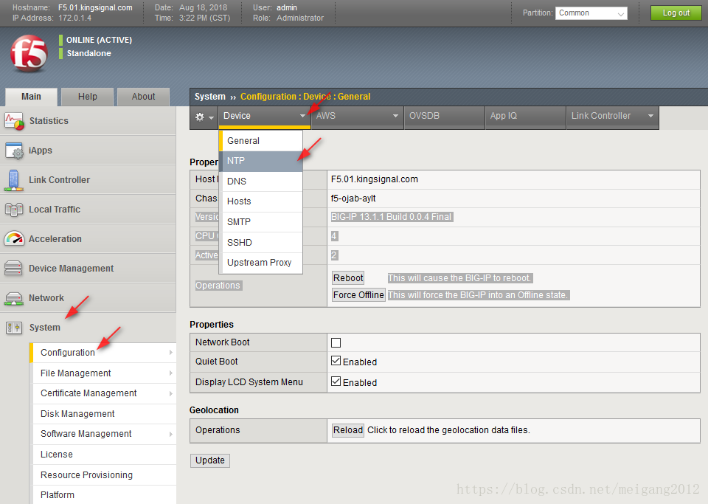Click hostname value F5.01.kingsignal.com in table
Viewport: 708px width, 504px height.
pyautogui.click(x=375, y=179)
